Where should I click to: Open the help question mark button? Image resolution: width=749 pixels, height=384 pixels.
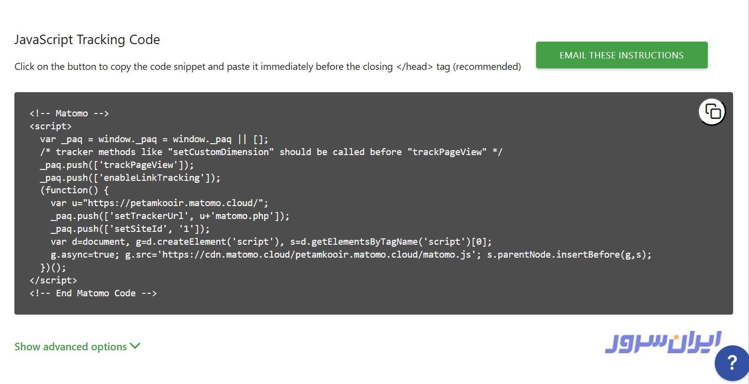(x=732, y=363)
